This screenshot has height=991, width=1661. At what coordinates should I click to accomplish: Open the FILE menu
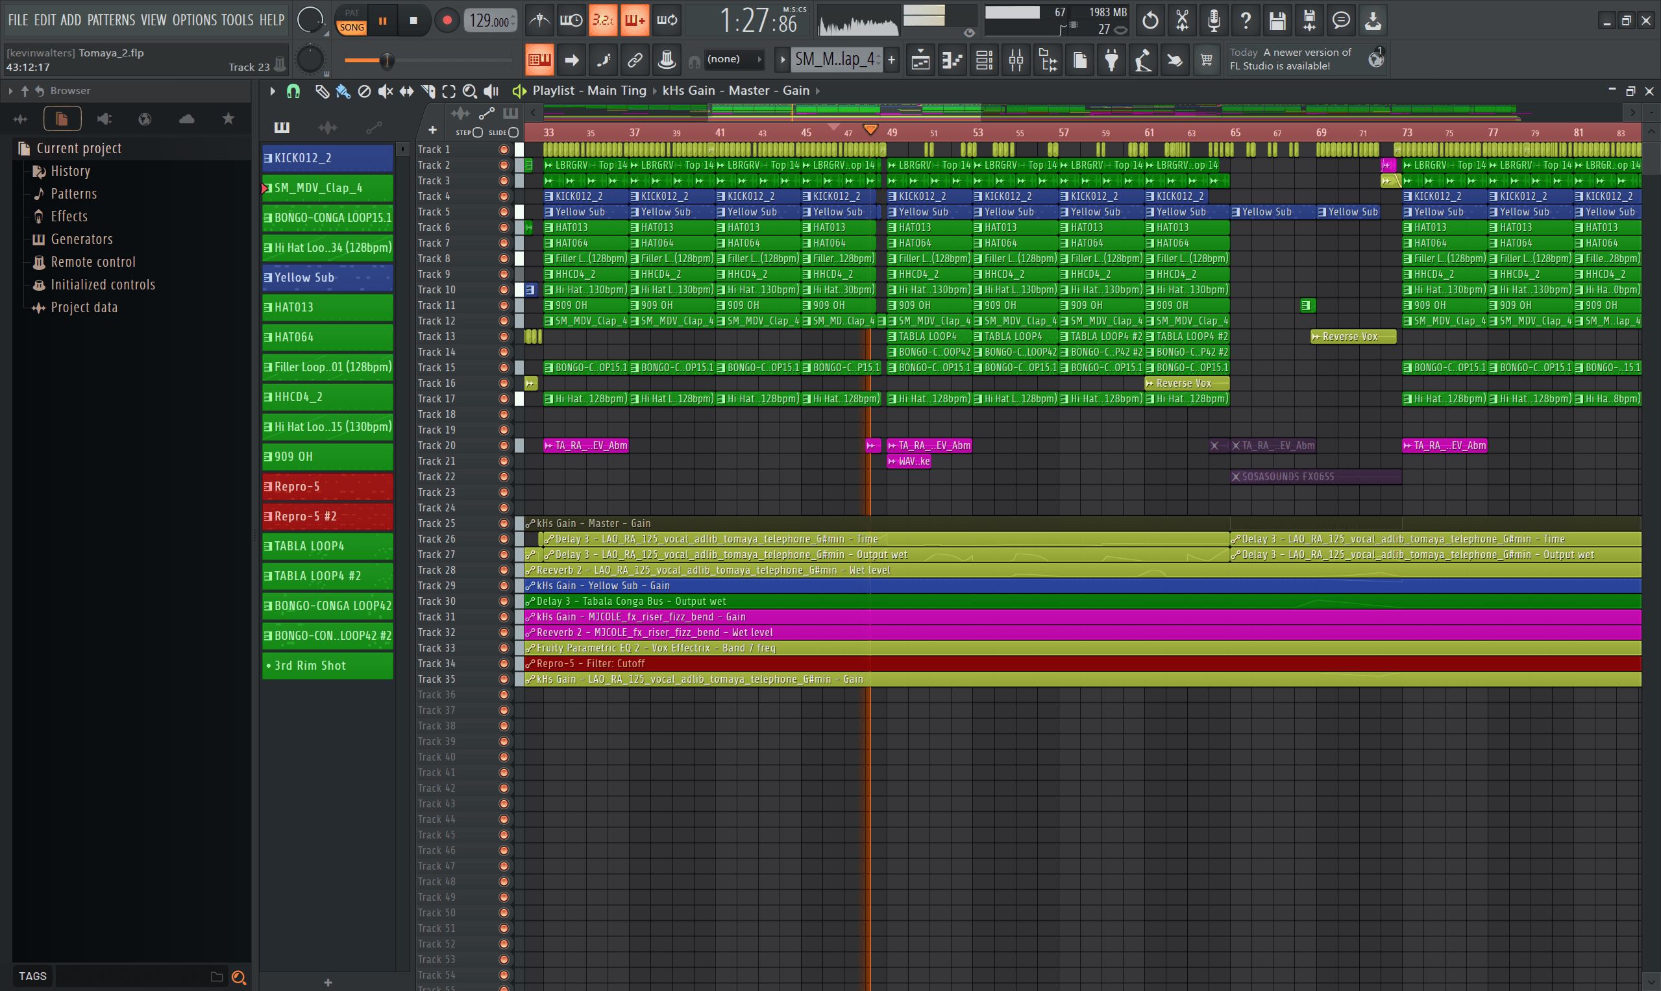18,20
